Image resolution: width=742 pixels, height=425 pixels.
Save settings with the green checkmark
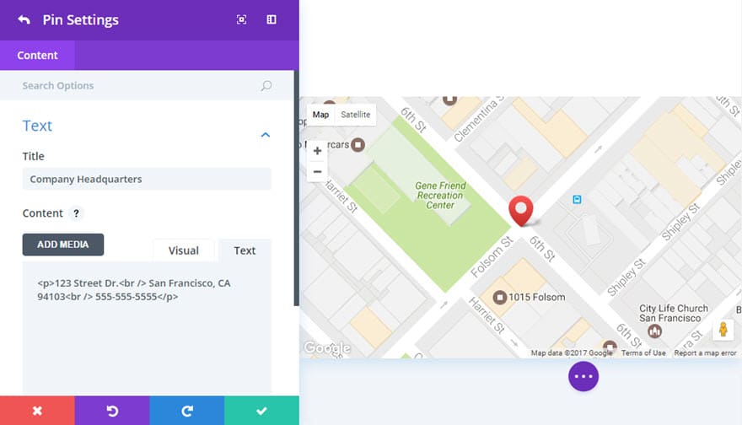tap(261, 411)
